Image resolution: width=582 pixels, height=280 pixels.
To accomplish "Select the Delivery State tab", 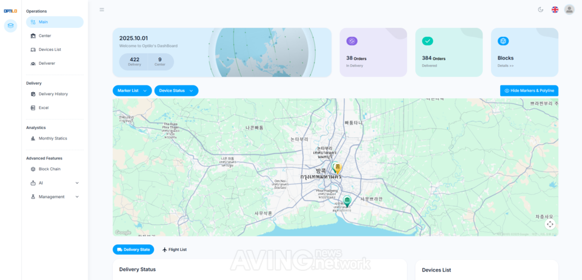I will [x=133, y=249].
